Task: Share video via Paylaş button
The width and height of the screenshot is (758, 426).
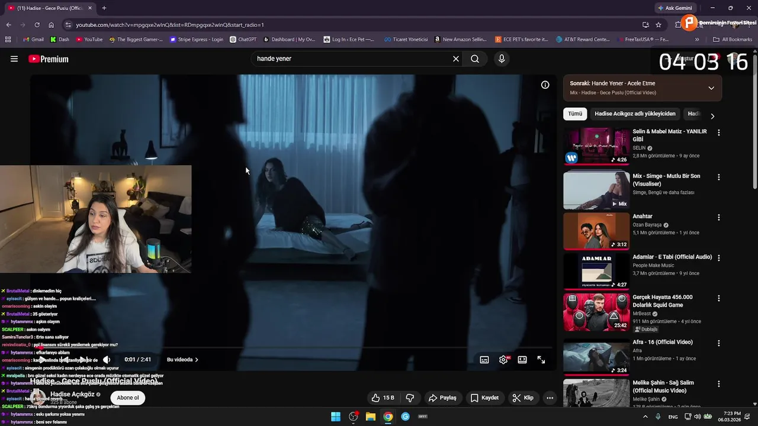Action: tap(442, 398)
